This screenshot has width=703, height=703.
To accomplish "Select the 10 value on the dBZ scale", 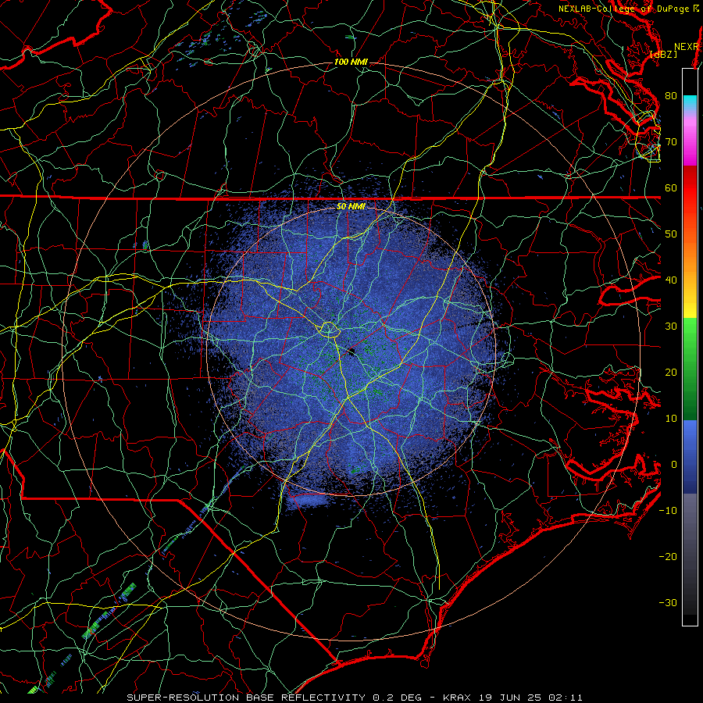I will pos(671,419).
